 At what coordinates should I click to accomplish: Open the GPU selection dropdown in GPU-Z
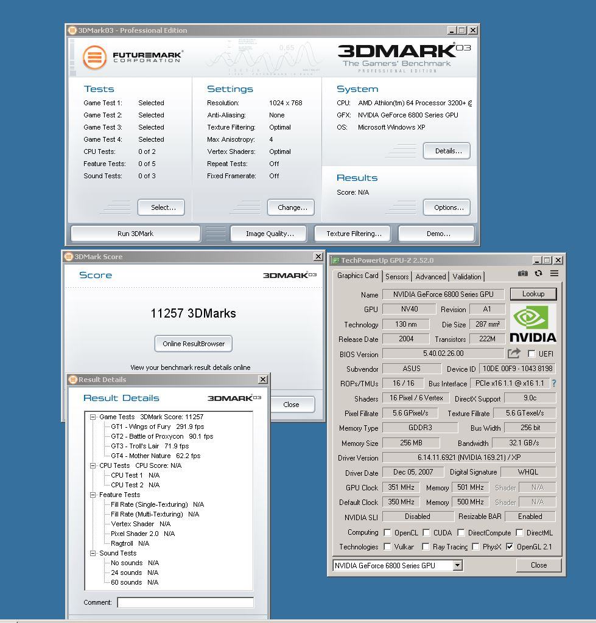[458, 565]
